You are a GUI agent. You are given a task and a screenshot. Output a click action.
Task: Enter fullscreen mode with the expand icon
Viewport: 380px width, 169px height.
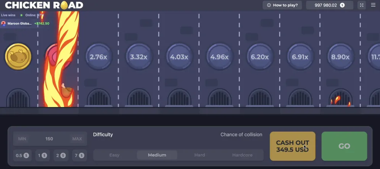click(x=362, y=5)
